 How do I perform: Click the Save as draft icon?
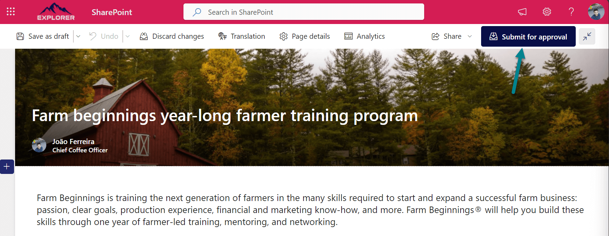pyautogui.click(x=20, y=36)
